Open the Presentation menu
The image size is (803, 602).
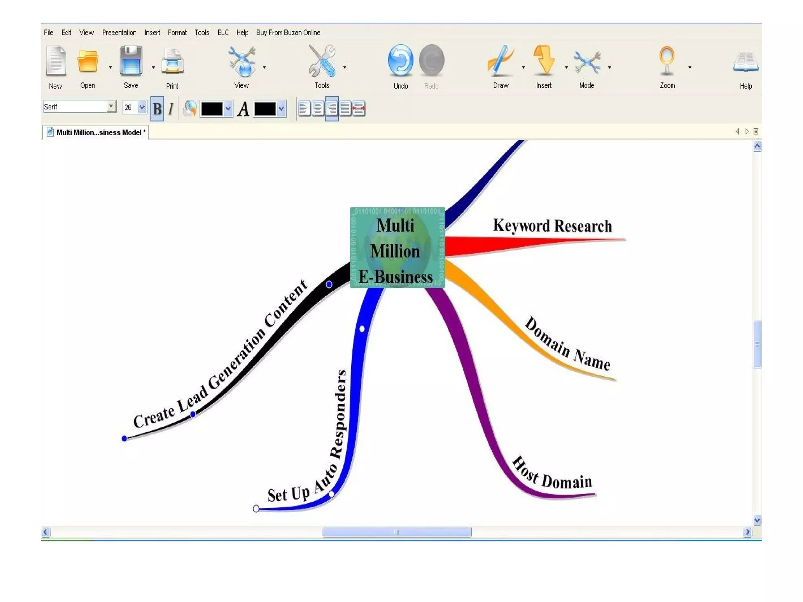click(x=119, y=33)
